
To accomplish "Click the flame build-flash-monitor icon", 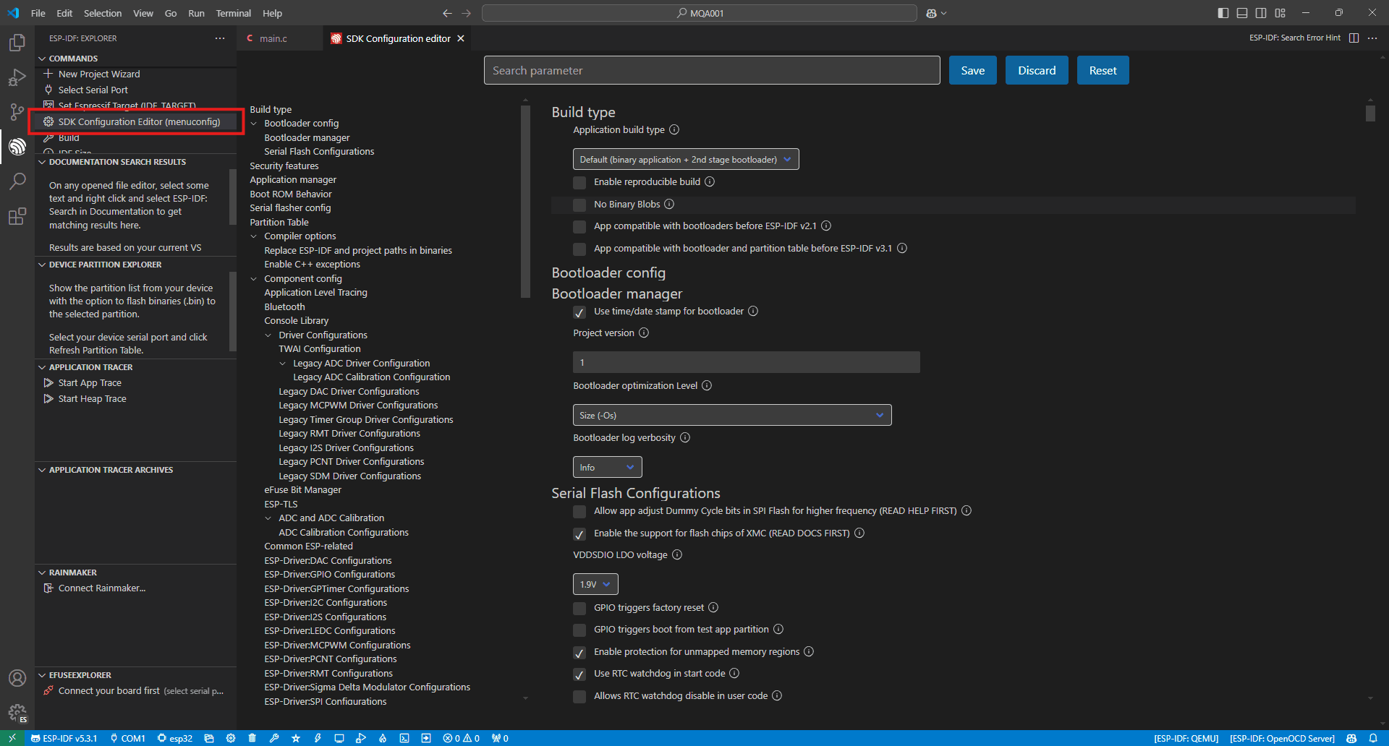I will coord(383,738).
